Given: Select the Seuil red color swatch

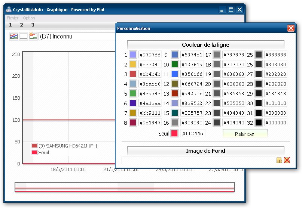Looking at the screenshot, I should [x=174, y=134].
